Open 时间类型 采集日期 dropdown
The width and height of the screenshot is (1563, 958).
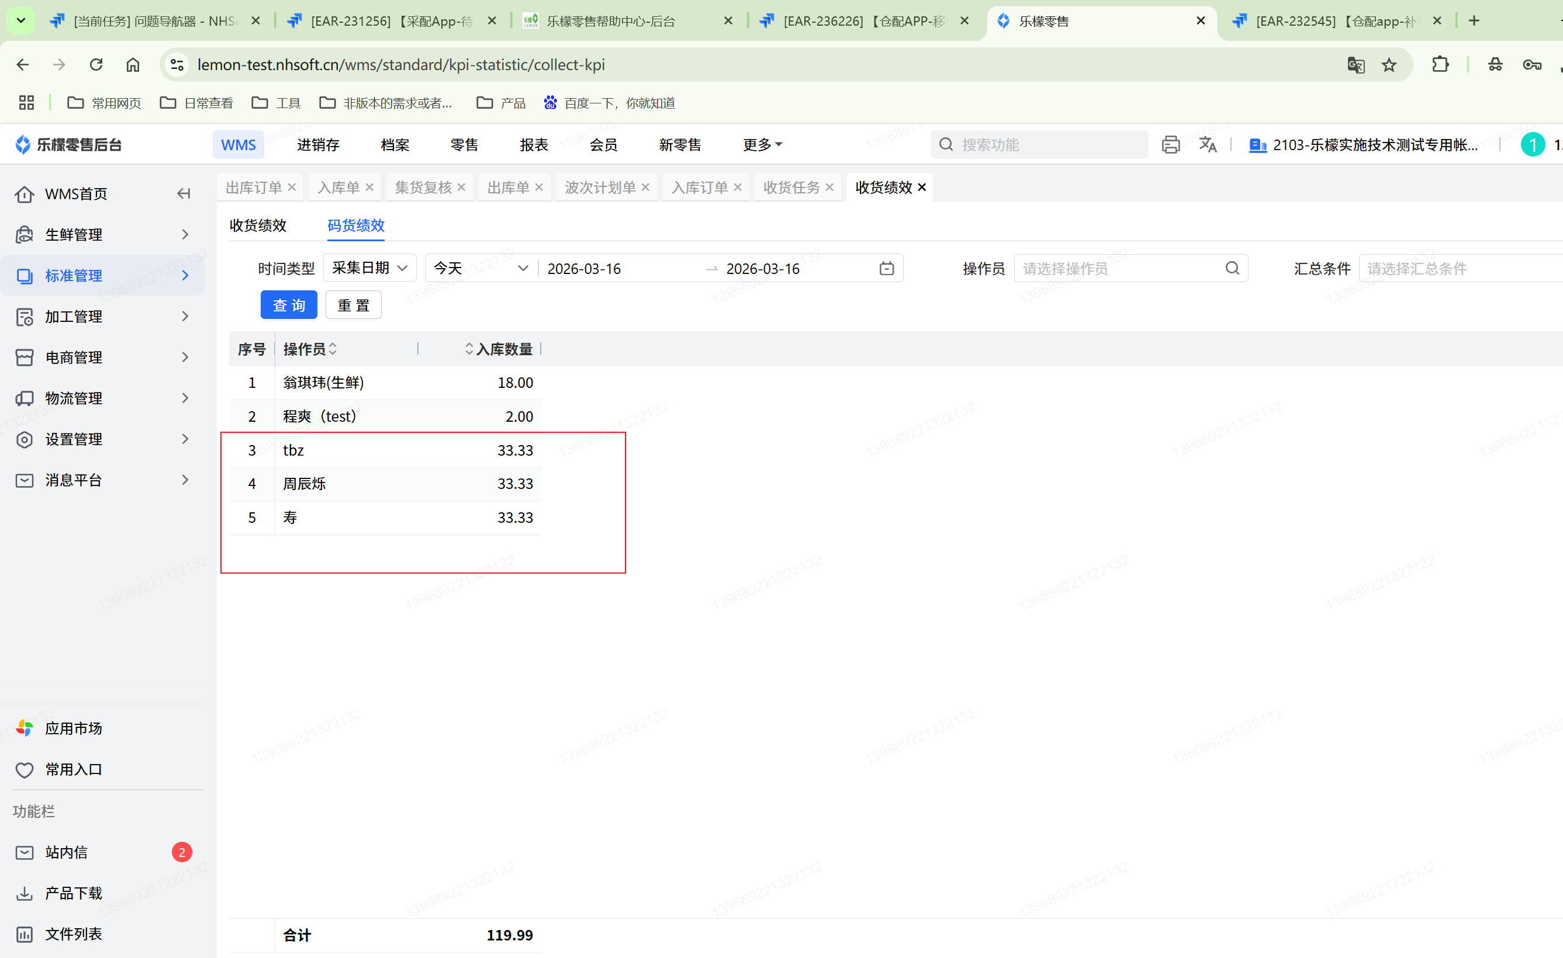click(x=369, y=268)
